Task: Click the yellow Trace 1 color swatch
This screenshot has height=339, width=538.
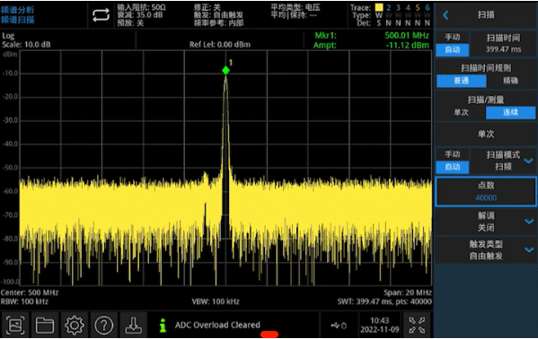Action: [379, 7]
